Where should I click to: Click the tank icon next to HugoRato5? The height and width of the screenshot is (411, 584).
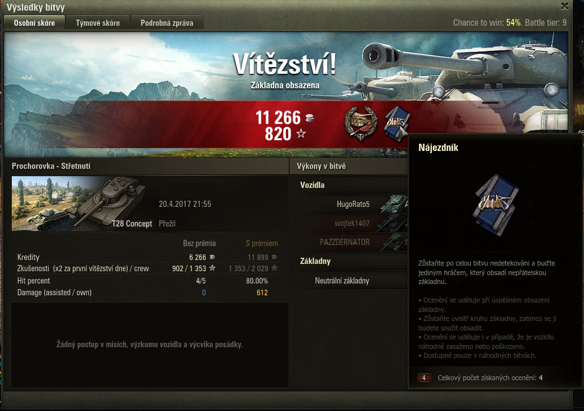(x=394, y=204)
